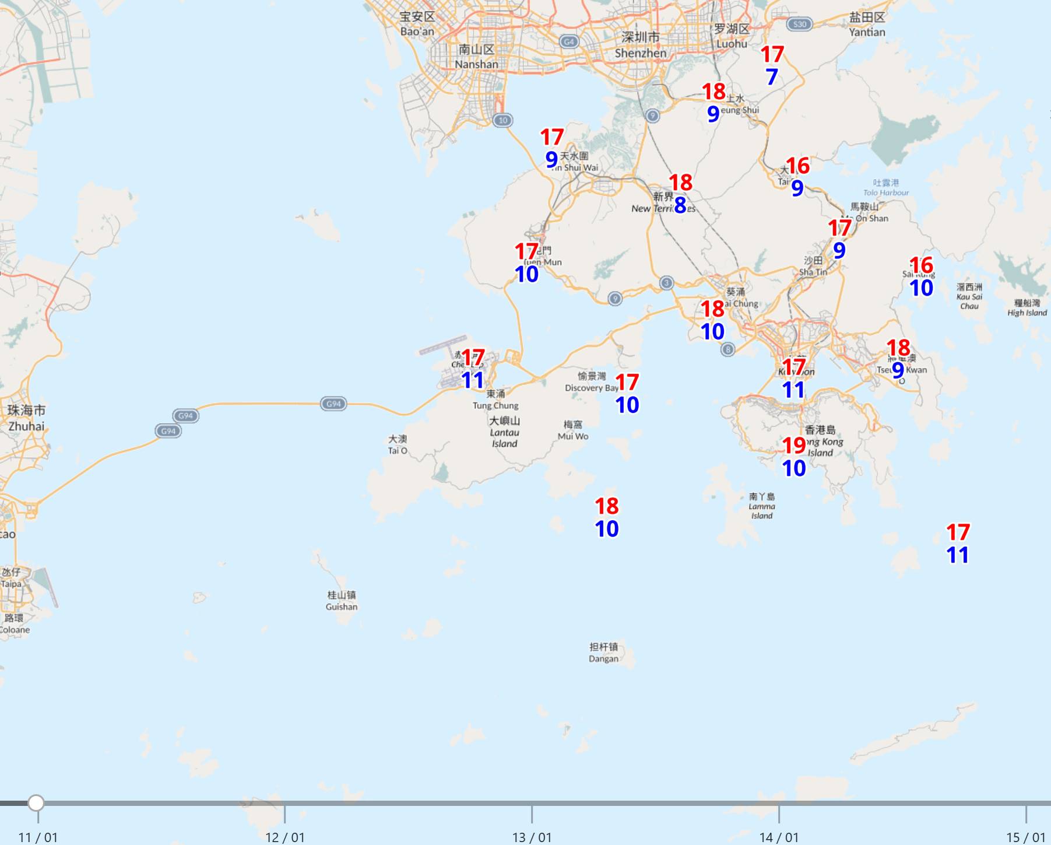Screen dimensions: 1051x845
Task: Click the S30 road shield near Yantian
Action: pos(799,24)
